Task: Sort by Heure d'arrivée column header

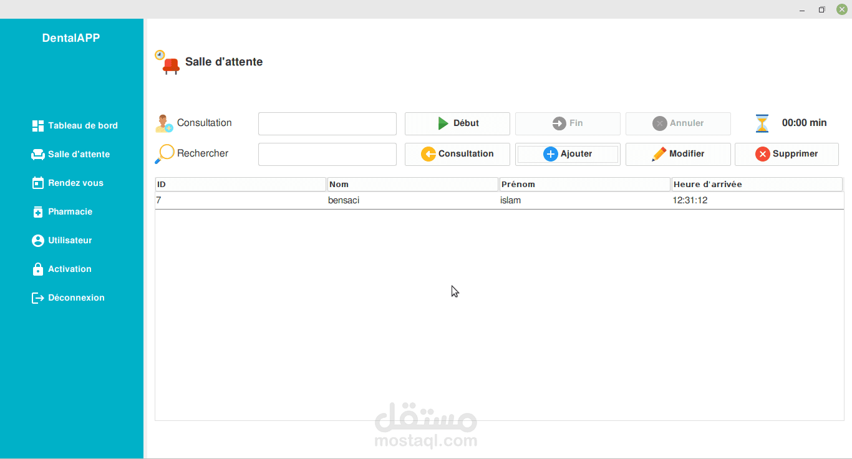Action: pos(757,185)
